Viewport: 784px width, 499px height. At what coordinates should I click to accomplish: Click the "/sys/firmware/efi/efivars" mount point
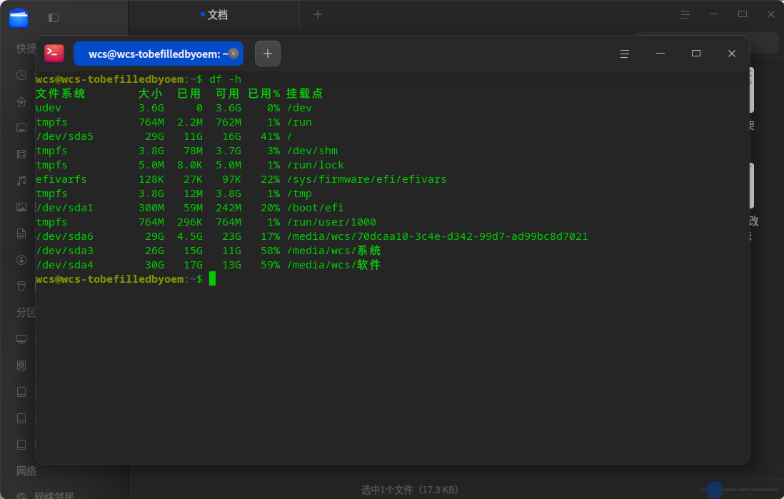coord(366,179)
